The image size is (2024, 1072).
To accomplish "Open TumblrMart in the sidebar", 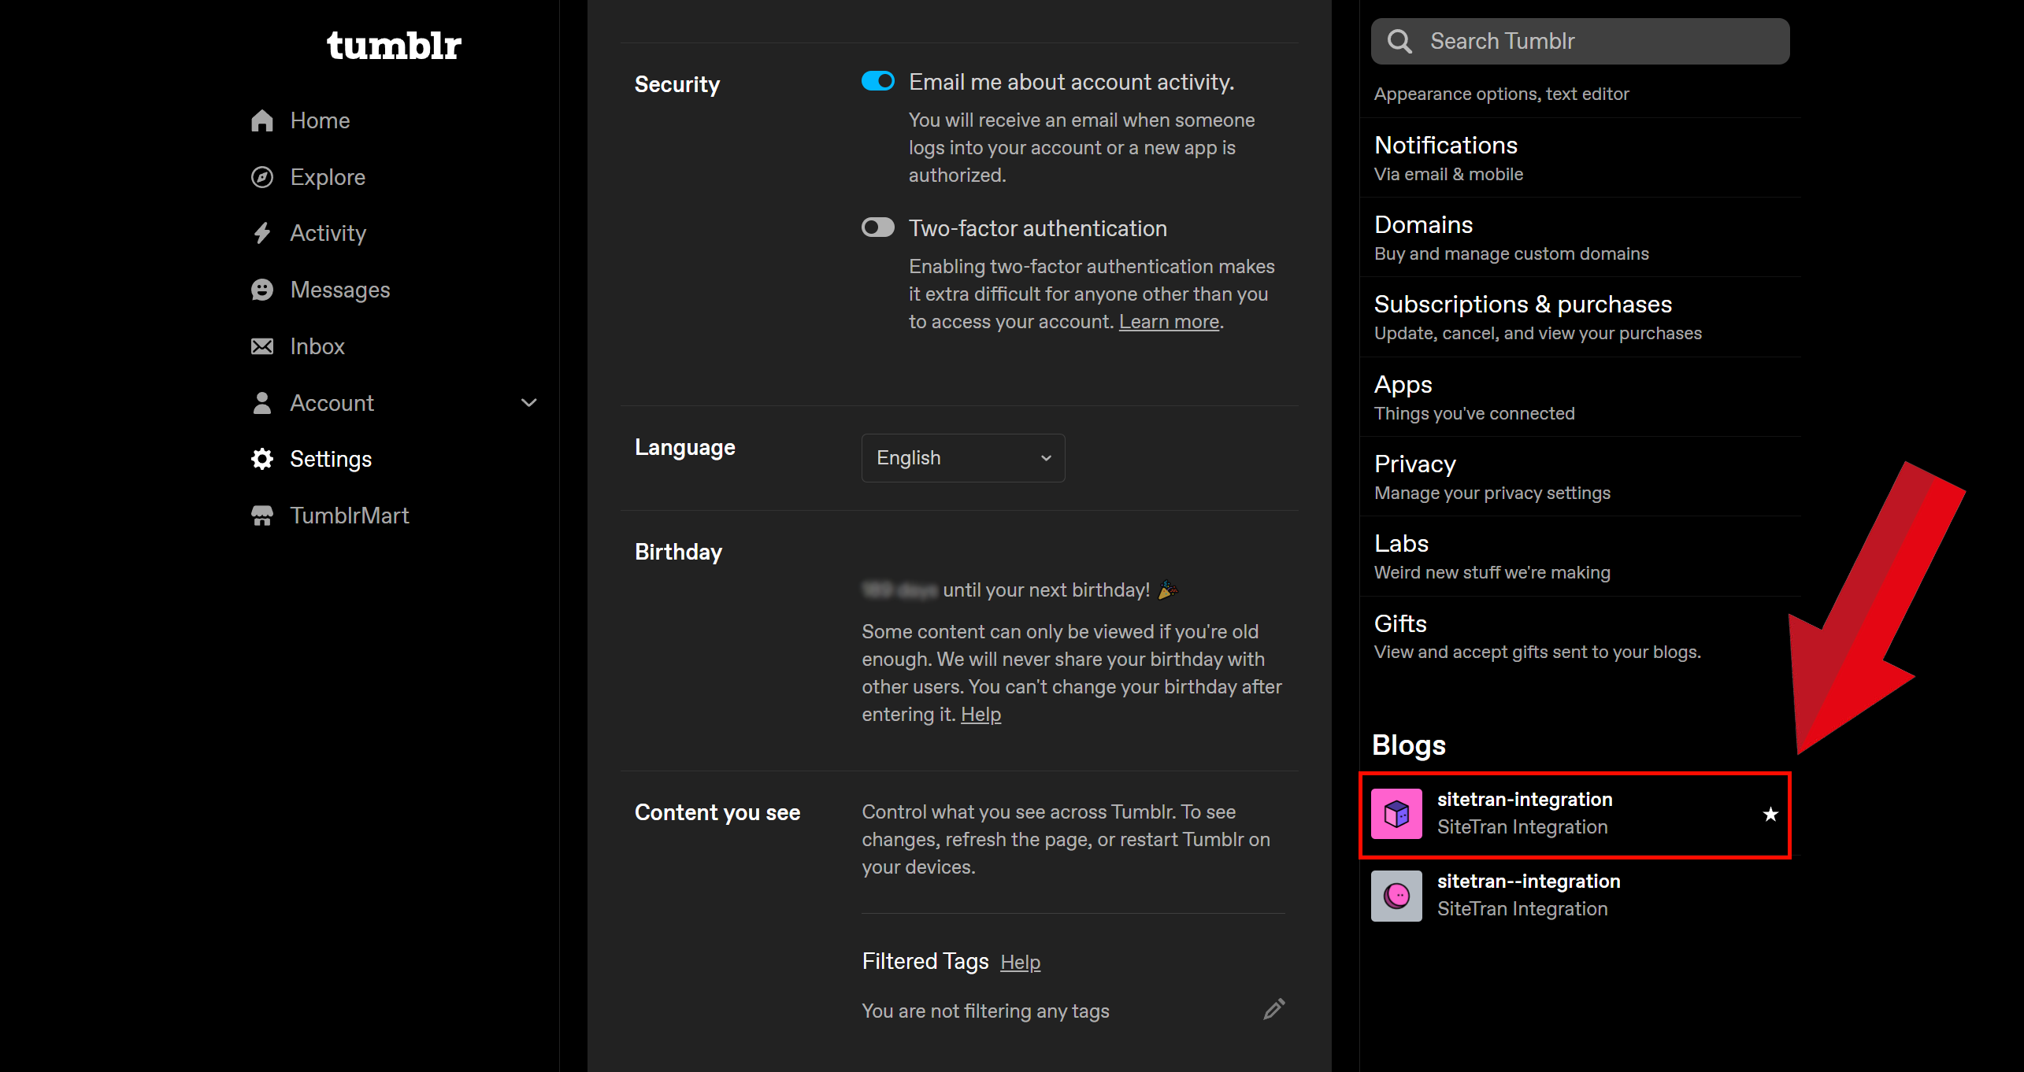I will click(x=350, y=516).
